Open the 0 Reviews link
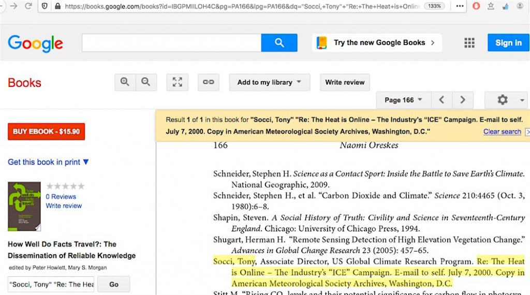The image size is (530, 295). (x=61, y=197)
